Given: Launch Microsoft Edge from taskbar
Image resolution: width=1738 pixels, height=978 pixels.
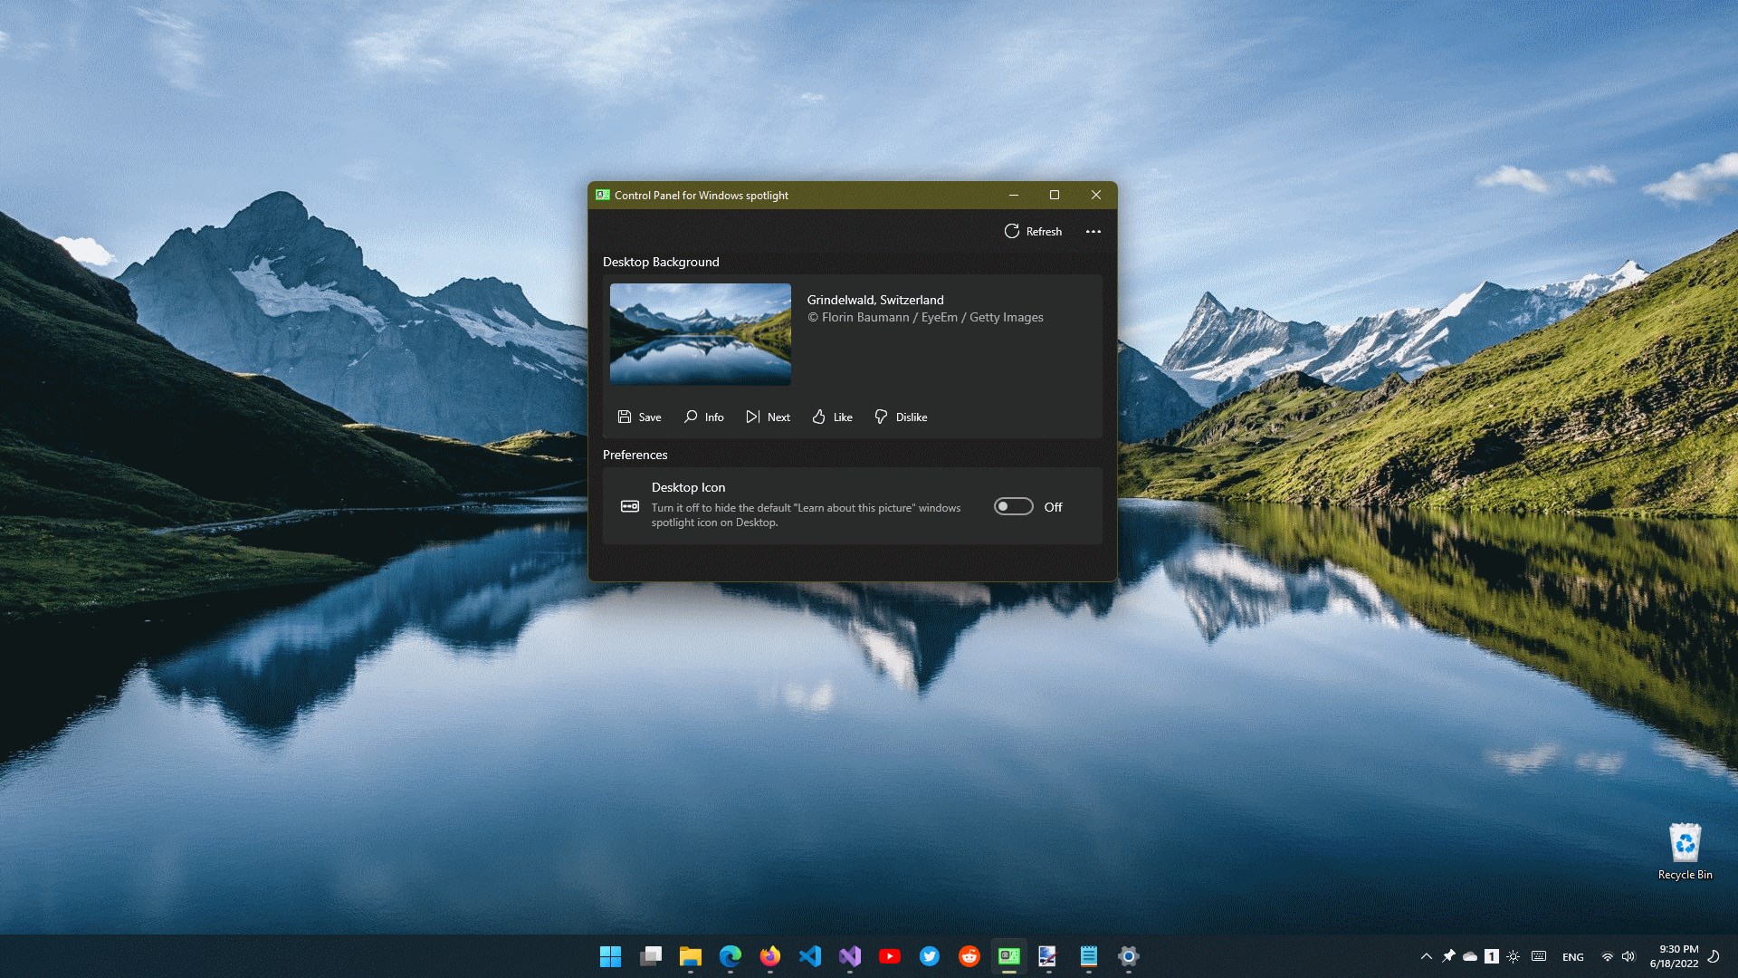Looking at the screenshot, I should (x=731, y=956).
